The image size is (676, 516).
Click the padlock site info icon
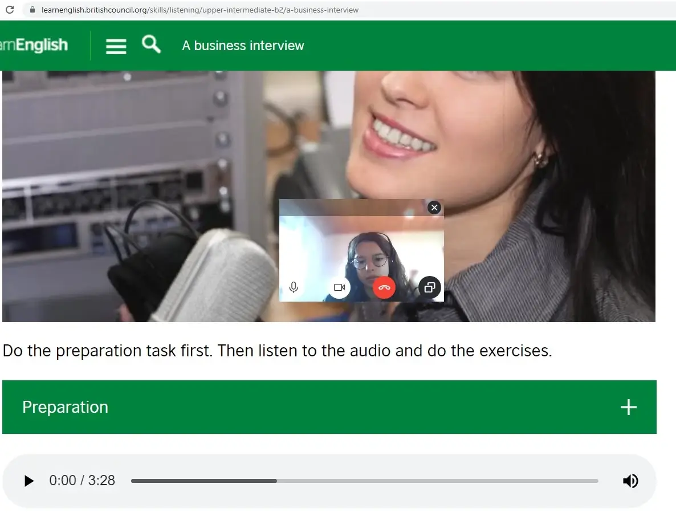pos(31,10)
